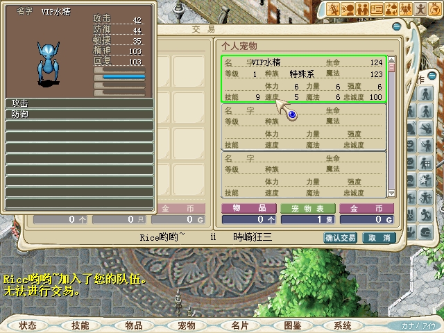Open 状态 status from bottom menu
The image size is (444, 333).
pyautogui.click(x=28, y=325)
